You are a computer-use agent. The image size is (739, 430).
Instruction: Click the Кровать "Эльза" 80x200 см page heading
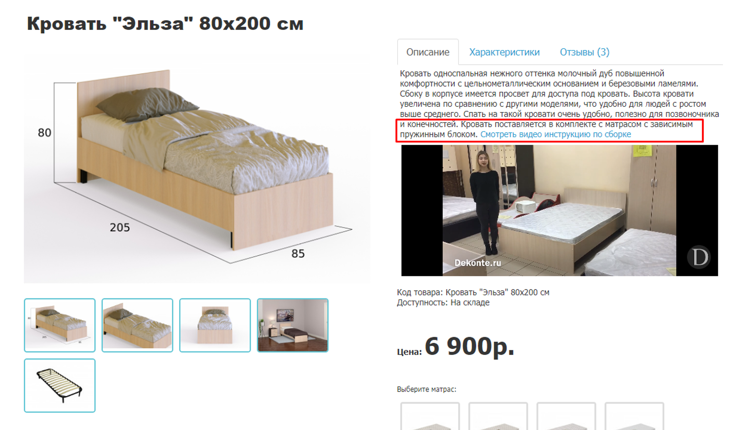pyautogui.click(x=165, y=23)
